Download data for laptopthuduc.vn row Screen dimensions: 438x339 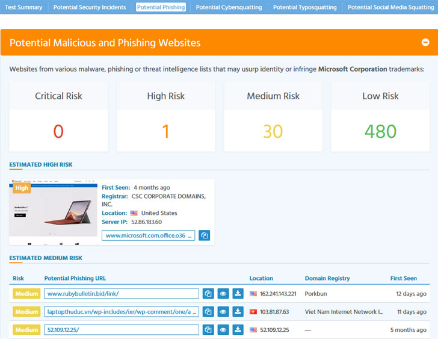pos(238,312)
